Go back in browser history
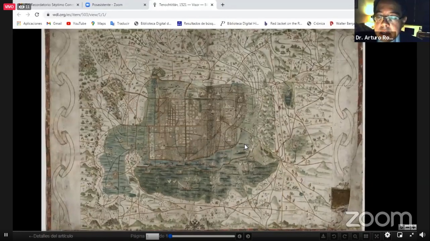 (x=19, y=14)
